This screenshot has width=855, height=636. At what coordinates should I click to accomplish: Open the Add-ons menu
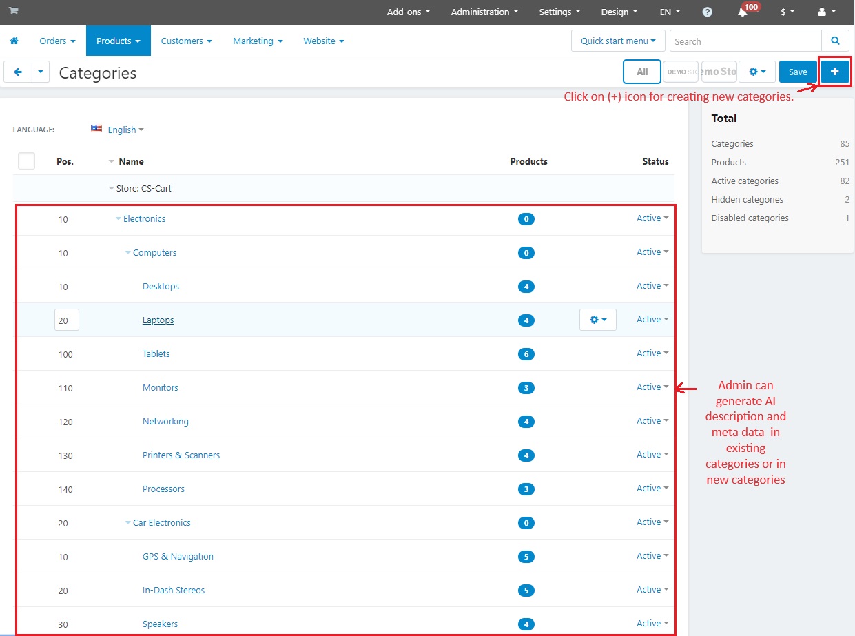(x=409, y=12)
